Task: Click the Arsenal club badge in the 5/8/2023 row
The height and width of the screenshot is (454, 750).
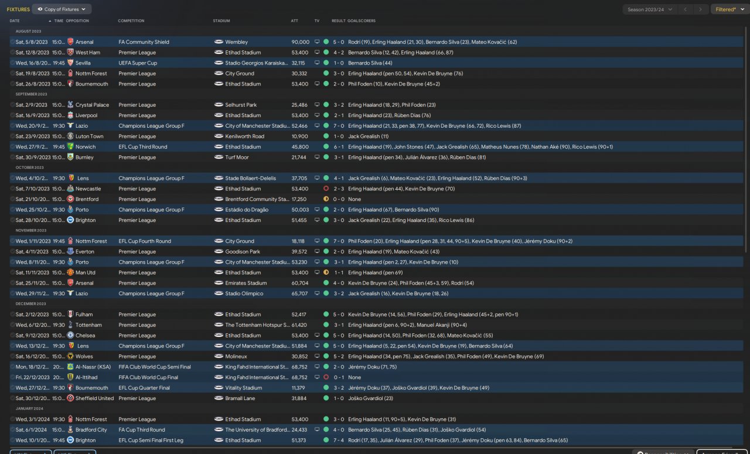Action: click(70, 42)
